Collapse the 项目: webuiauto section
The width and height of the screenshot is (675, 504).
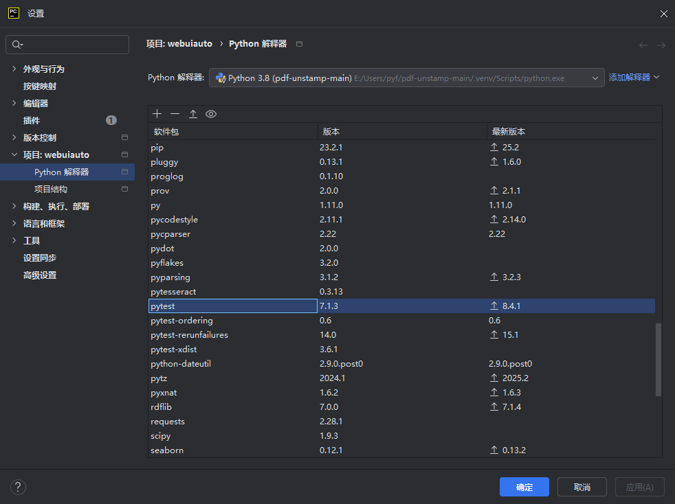tap(14, 154)
